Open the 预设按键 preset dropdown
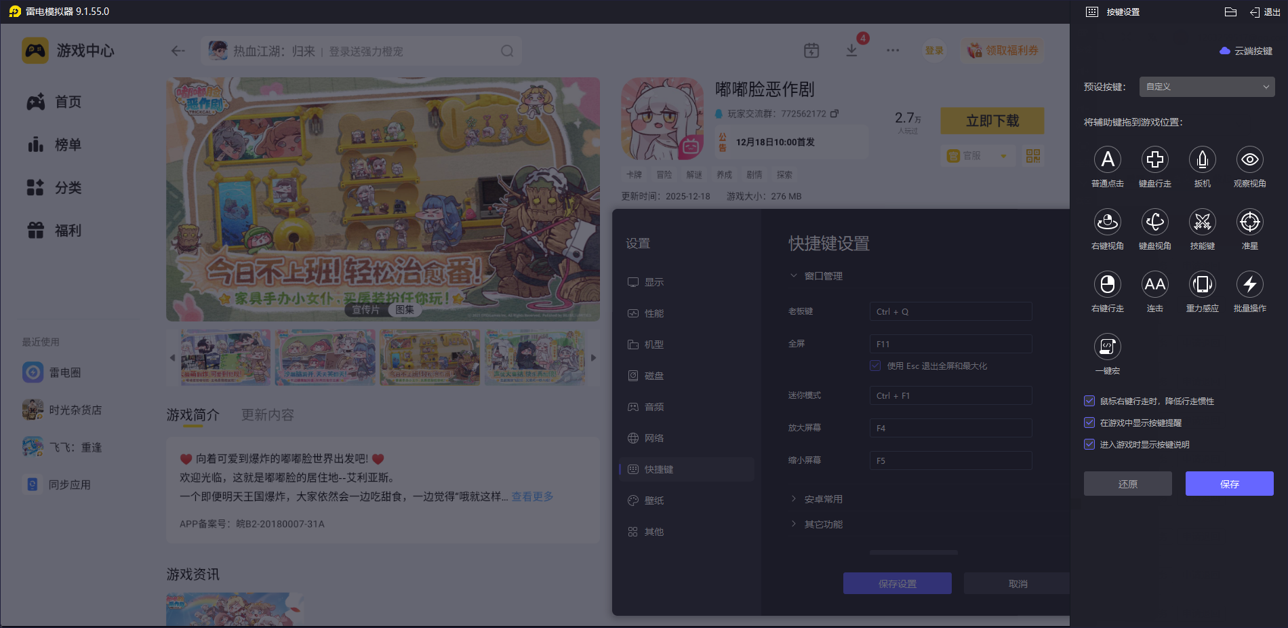1288x628 pixels. [x=1207, y=87]
